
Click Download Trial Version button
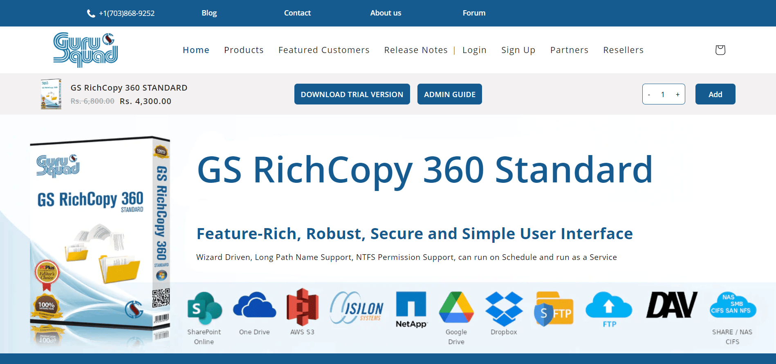(352, 94)
